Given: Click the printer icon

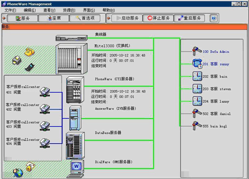Looking at the screenshot, I should coord(17,60).
